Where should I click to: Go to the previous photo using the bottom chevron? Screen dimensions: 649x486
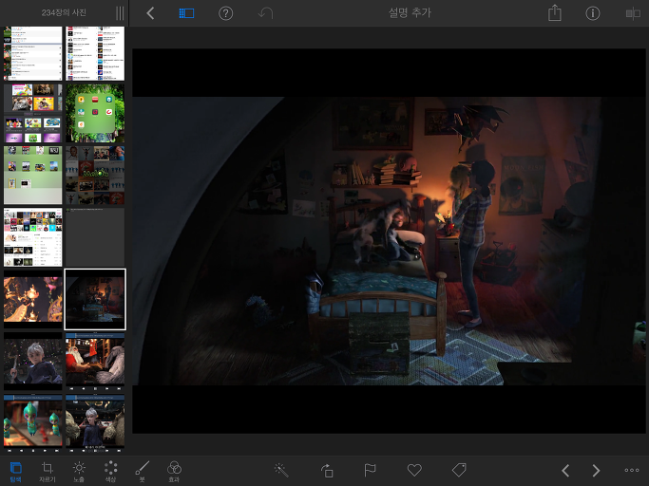click(x=565, y=470)
